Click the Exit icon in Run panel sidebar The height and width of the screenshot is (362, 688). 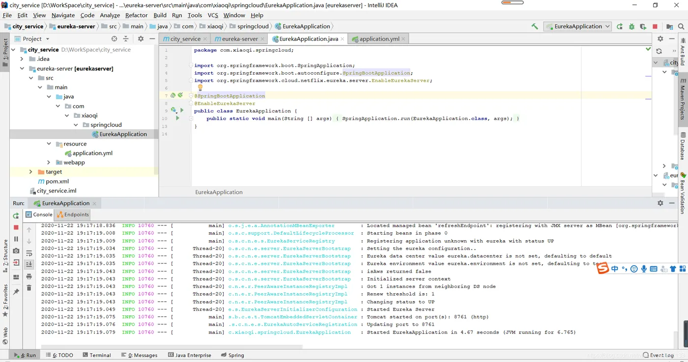tap(16, 263)
